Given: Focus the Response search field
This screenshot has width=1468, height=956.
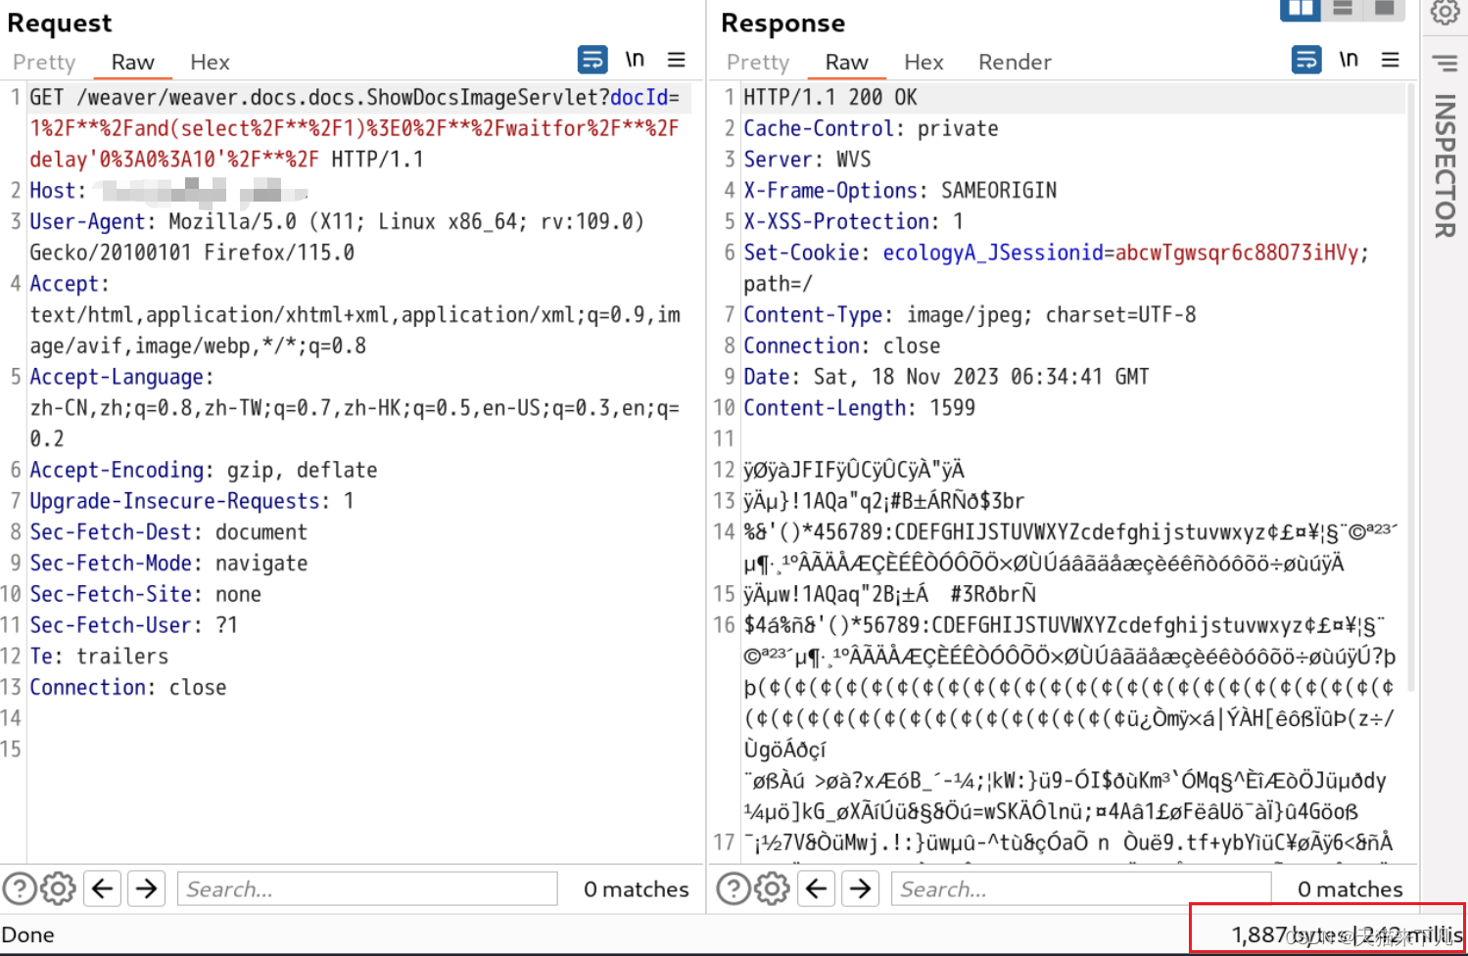Looking at the screenshot, I should [x=1081, y=888].
